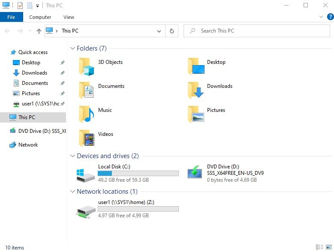Select user1 (\\SYS1 share in navigation pane
334x252 pixels.
coord(40,104)
